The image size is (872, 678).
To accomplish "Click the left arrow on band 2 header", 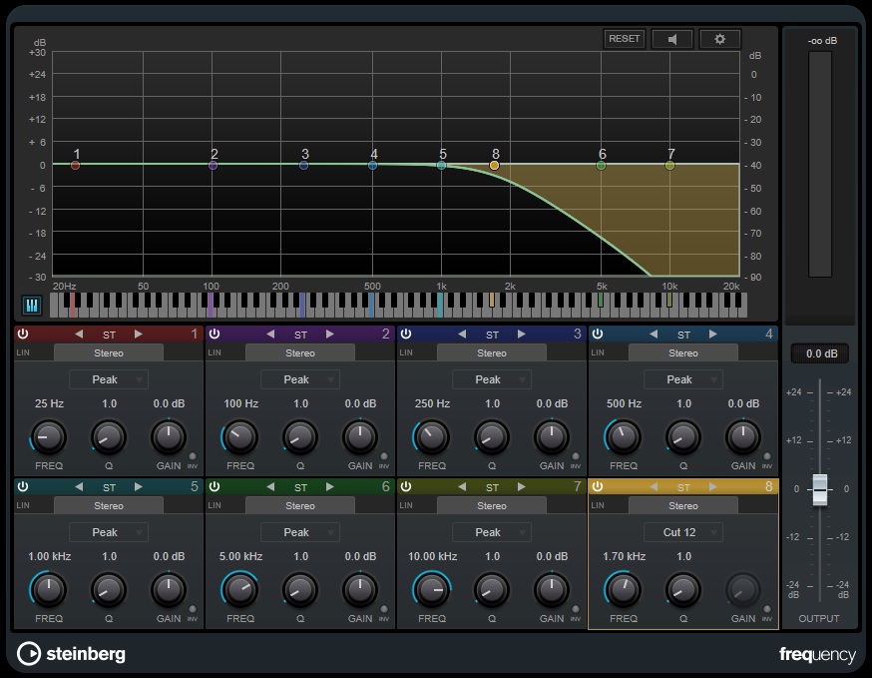I will 270,334.
